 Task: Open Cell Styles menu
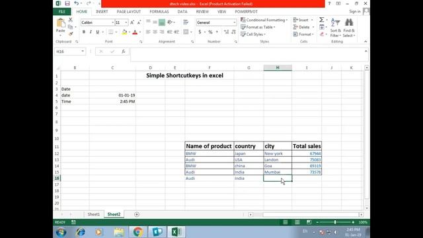coord(252,34)
